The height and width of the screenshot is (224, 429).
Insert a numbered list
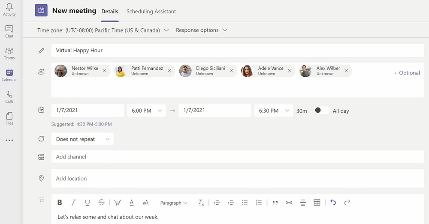point(259,203)
